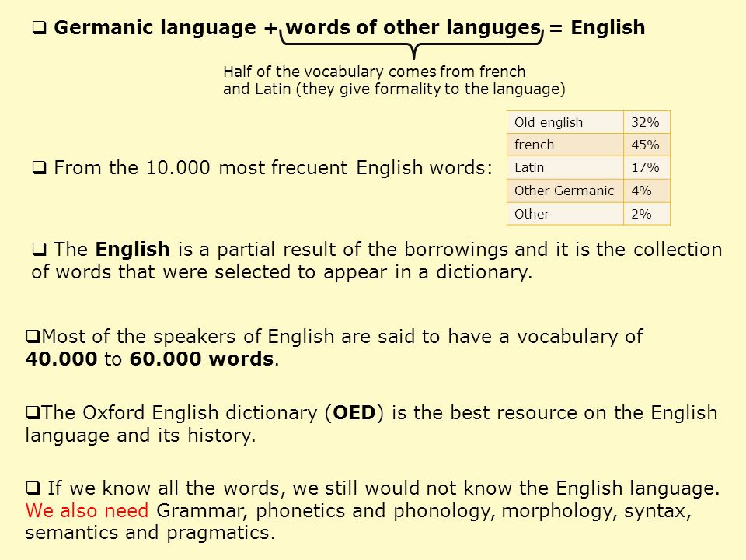Click the bold 'OED' abbreviation
Image resolution: width=746 pixels, height=560 pixels.
point(354,413)
